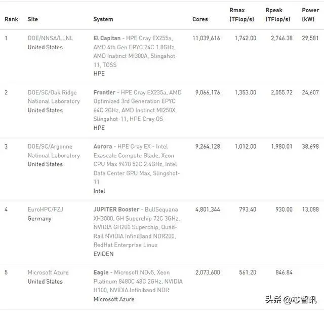Screen dimensions: 324x311
Task: Click the DOE/NNSA/LLNL site name
Action: (x=49, y=38)
